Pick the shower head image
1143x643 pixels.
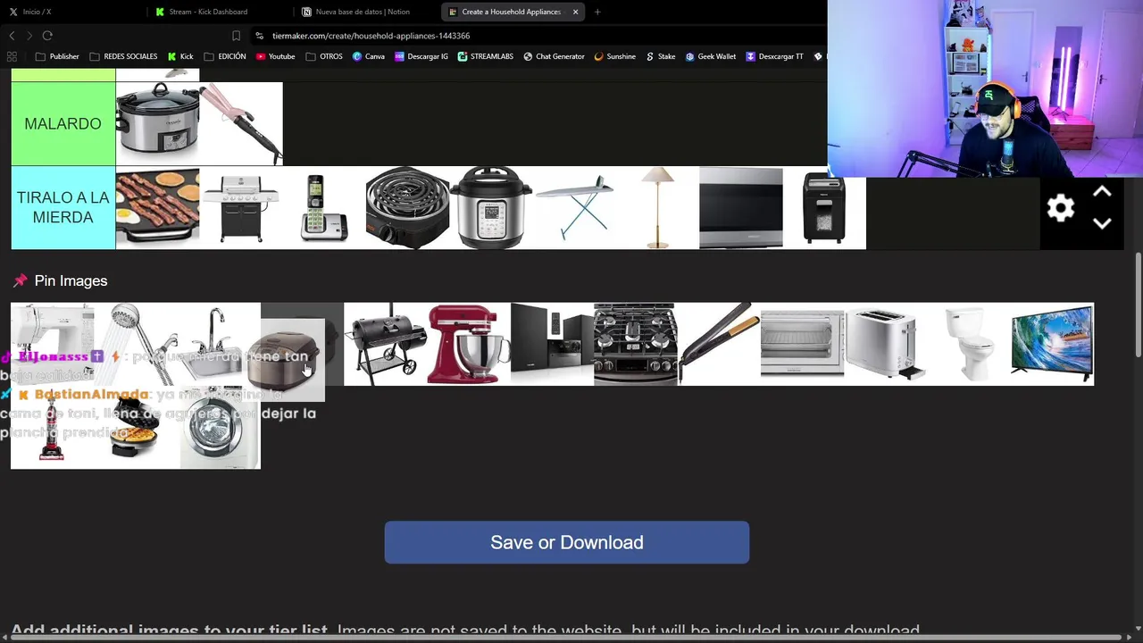[x=136, y=344]
